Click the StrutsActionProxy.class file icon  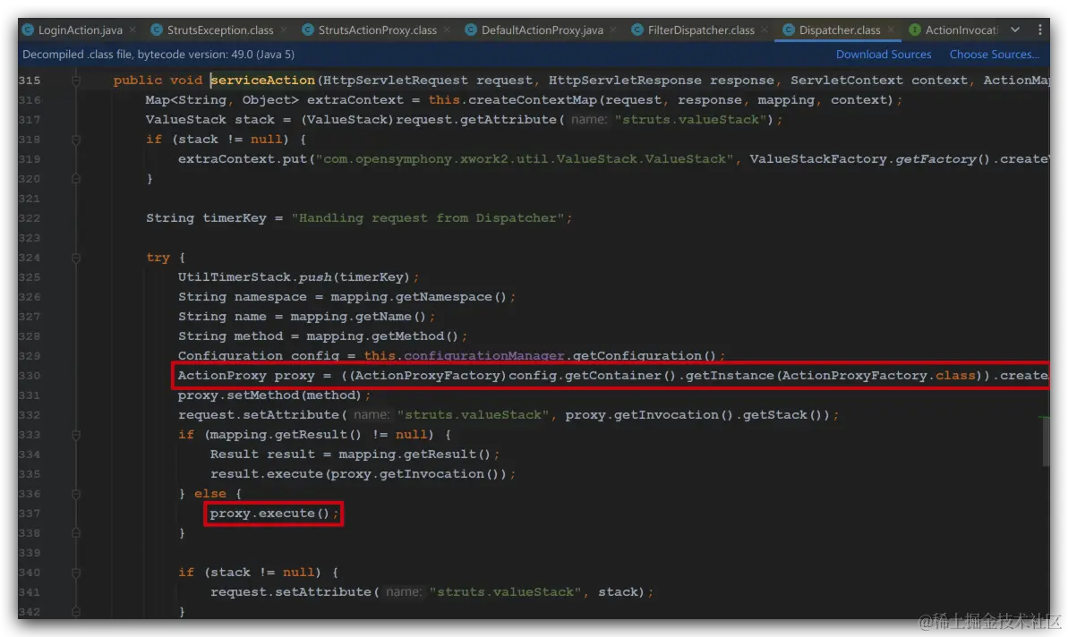pyautogui.click(x=308, y=30)
